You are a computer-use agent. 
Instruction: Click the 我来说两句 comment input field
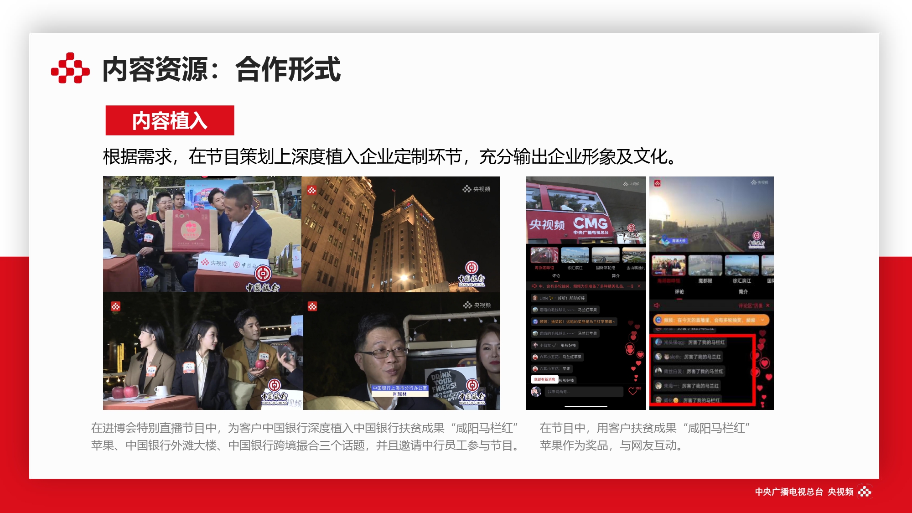tap(584, 392)
